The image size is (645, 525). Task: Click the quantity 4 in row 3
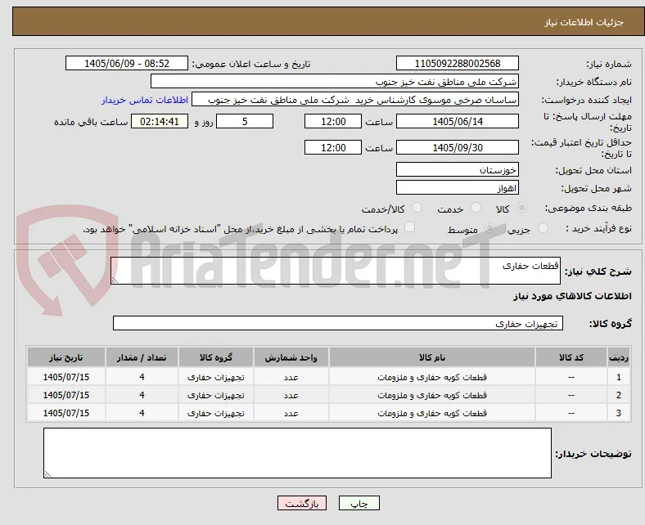pyautogui.click(x=142, y=413)
